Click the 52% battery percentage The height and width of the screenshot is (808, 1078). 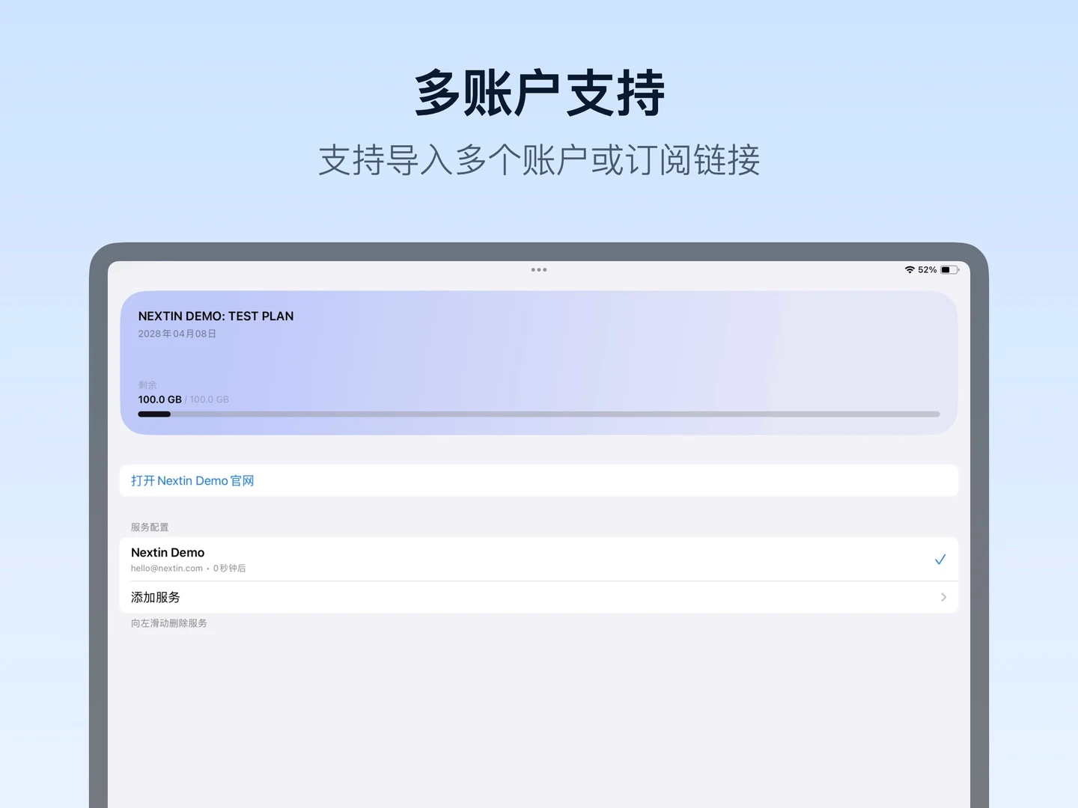pos(928,269)
